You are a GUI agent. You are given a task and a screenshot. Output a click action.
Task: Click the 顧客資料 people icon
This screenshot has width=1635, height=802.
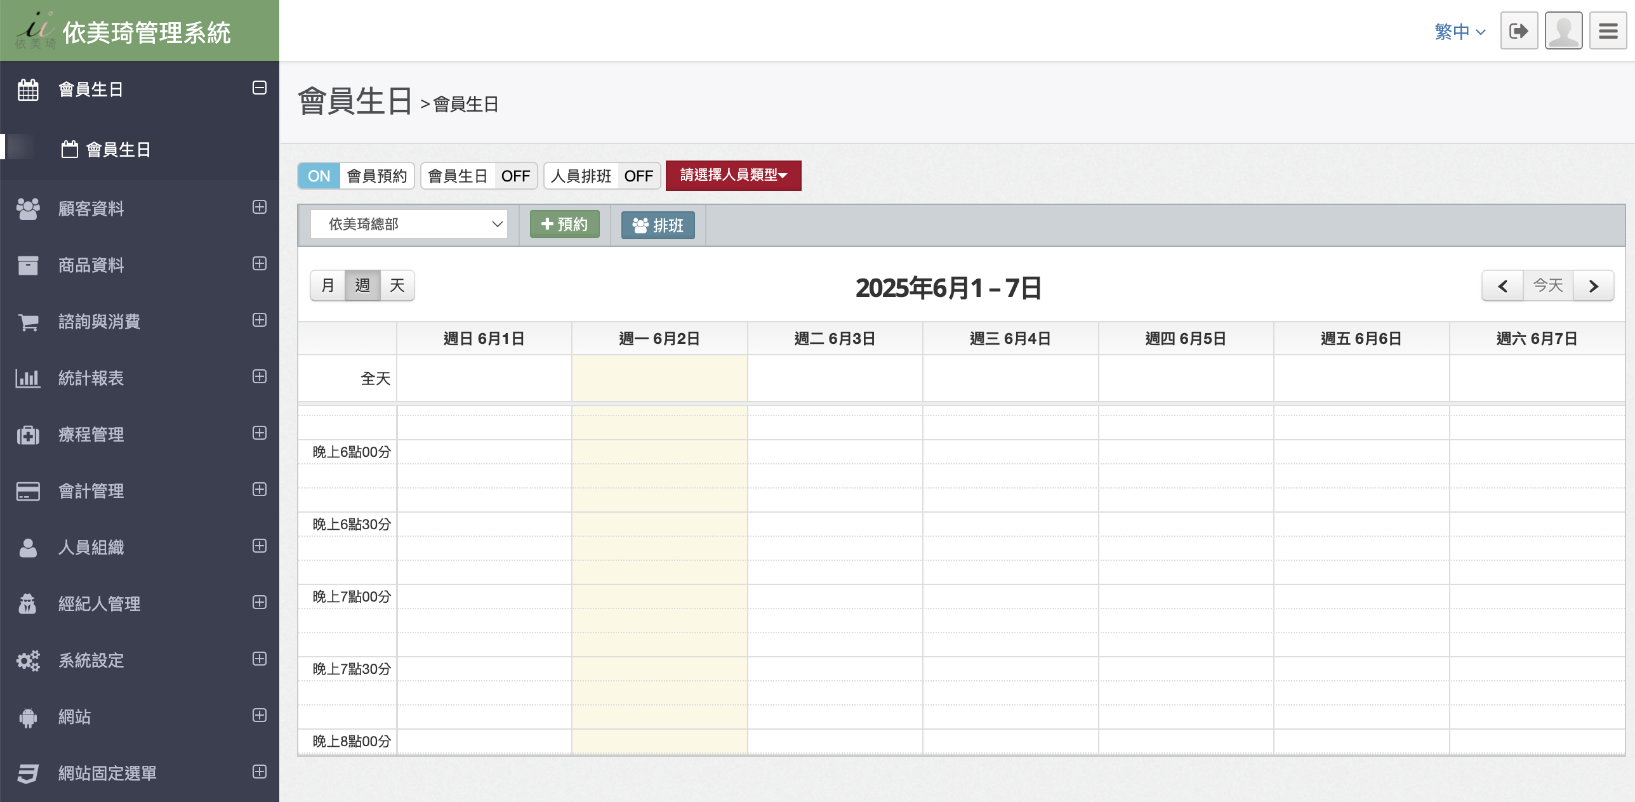[x=28, y=208]
